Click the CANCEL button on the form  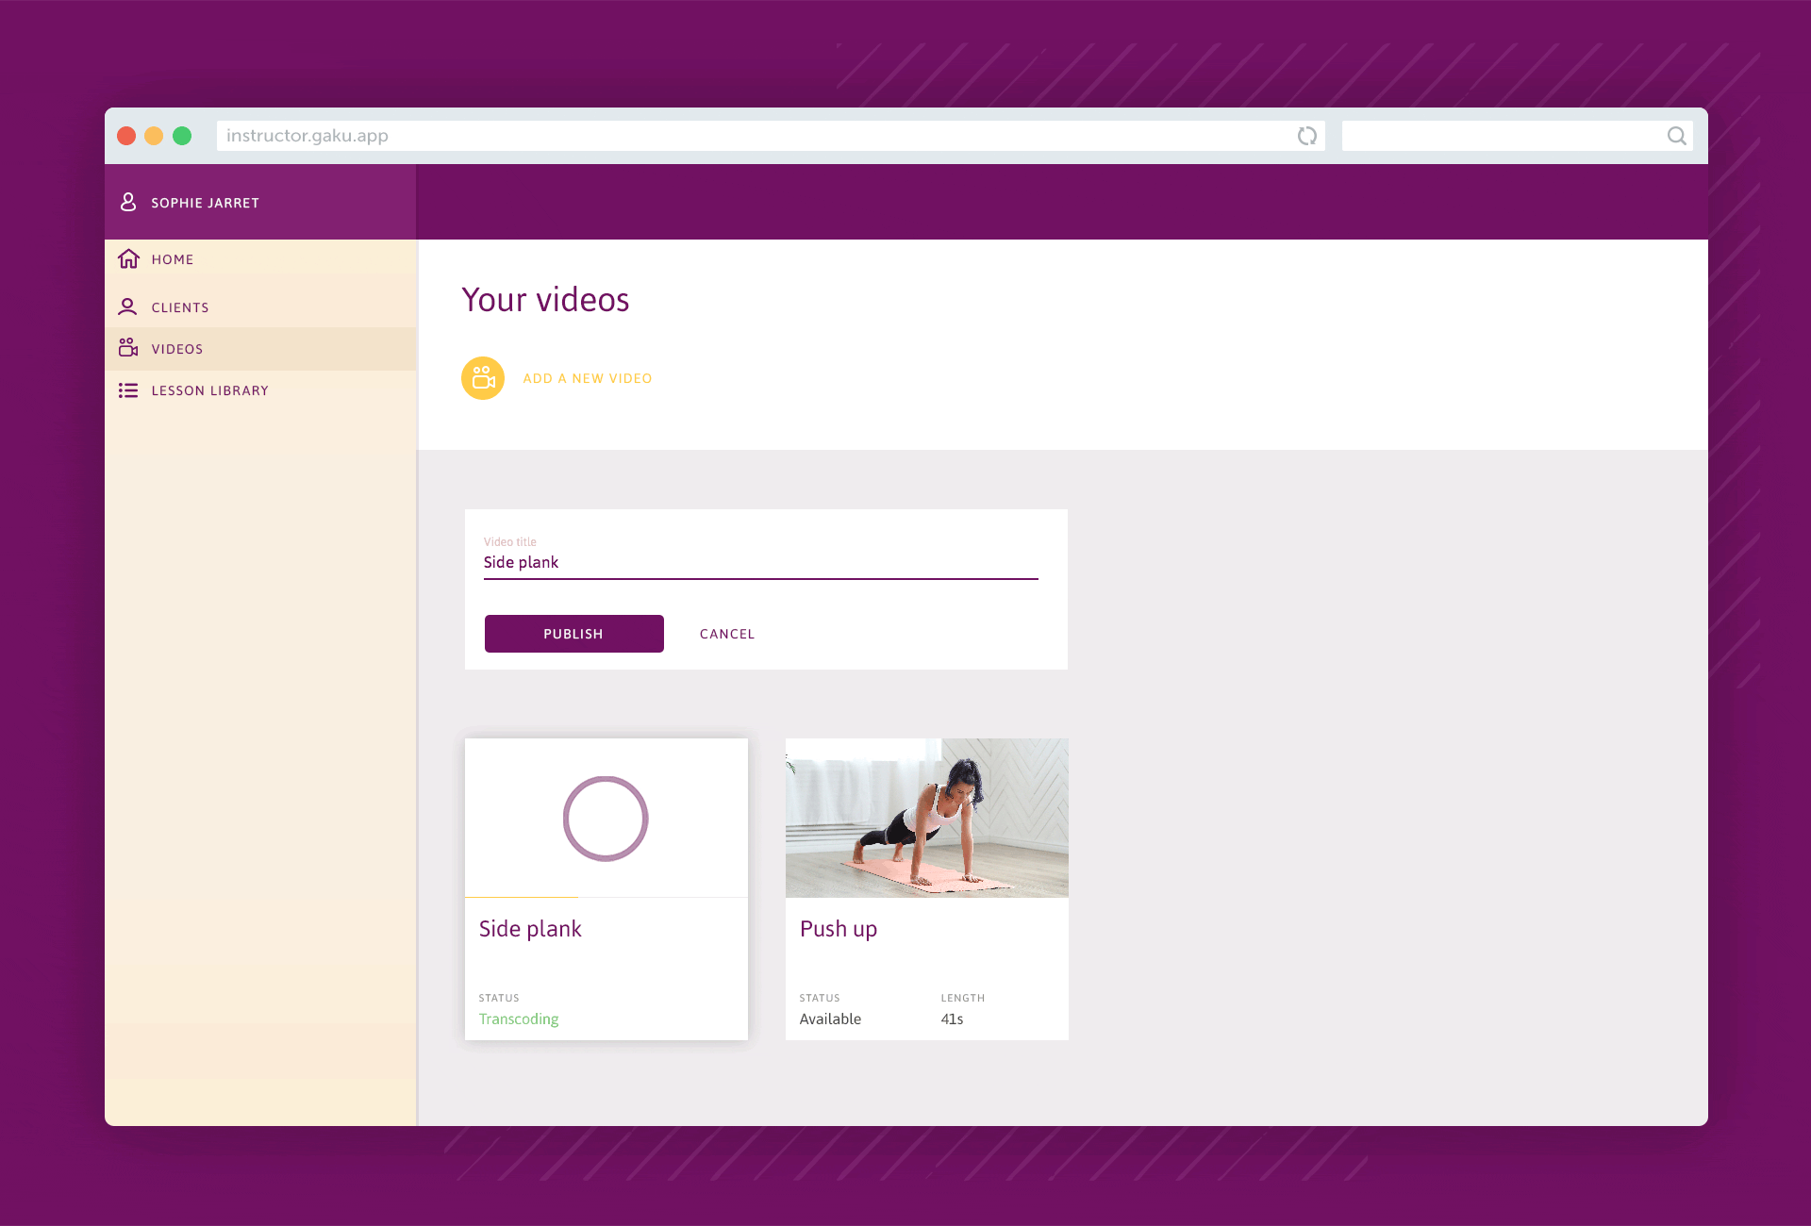click(725, 634)
